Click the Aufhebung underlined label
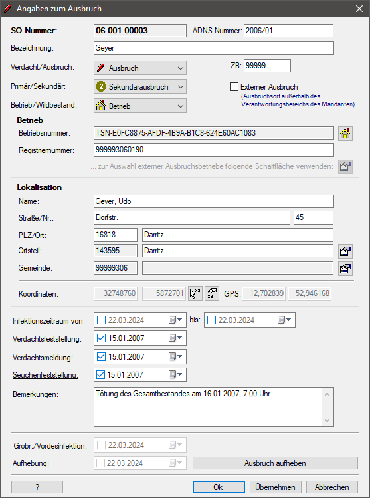The width and height of the screenshot is (370, 498). pyautogui.click(x=31, y=463)
